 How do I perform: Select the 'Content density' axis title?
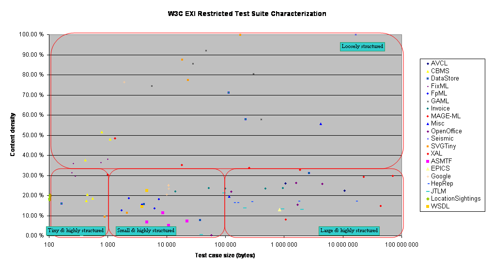(x=13, y=135)
